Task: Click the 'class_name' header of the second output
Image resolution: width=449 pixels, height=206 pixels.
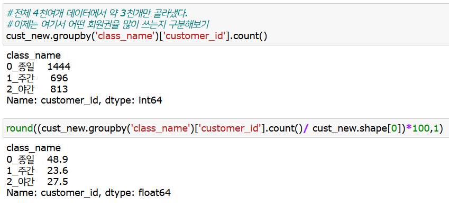Action: pyautogui.click(x=33, y=148)
